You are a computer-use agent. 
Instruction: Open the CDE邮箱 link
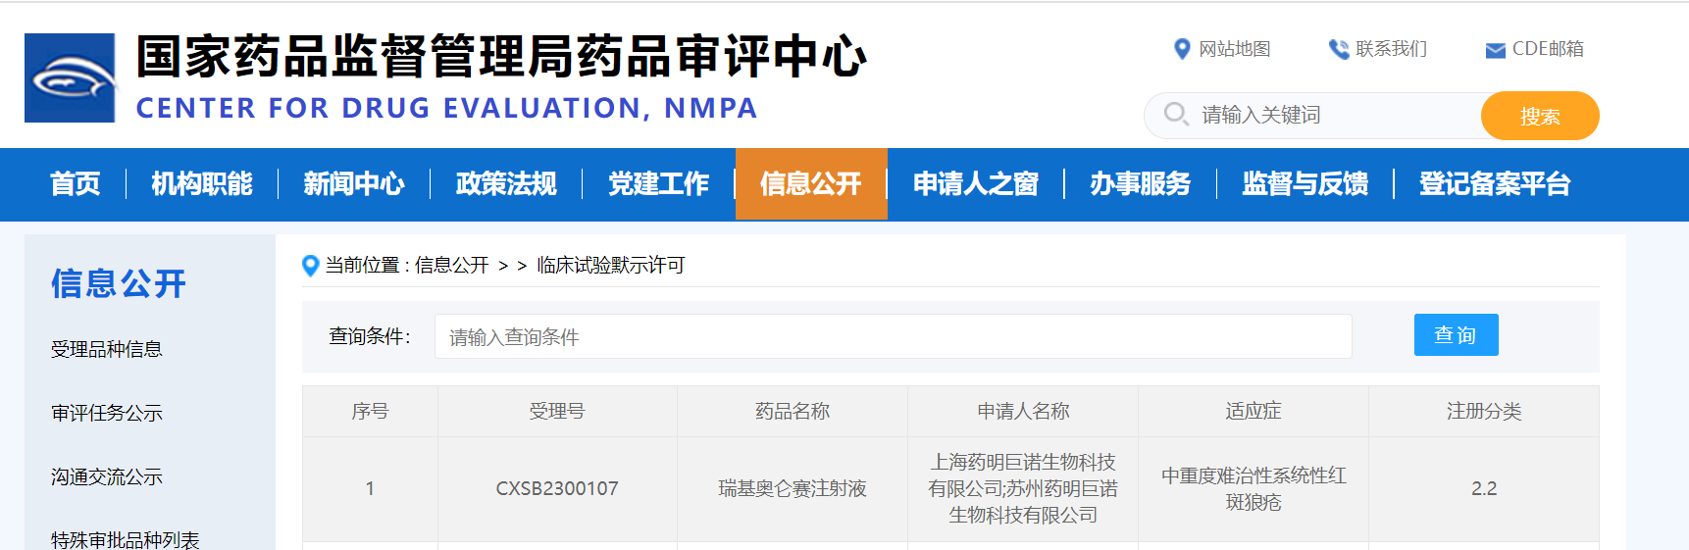(x=1548, y=49)
